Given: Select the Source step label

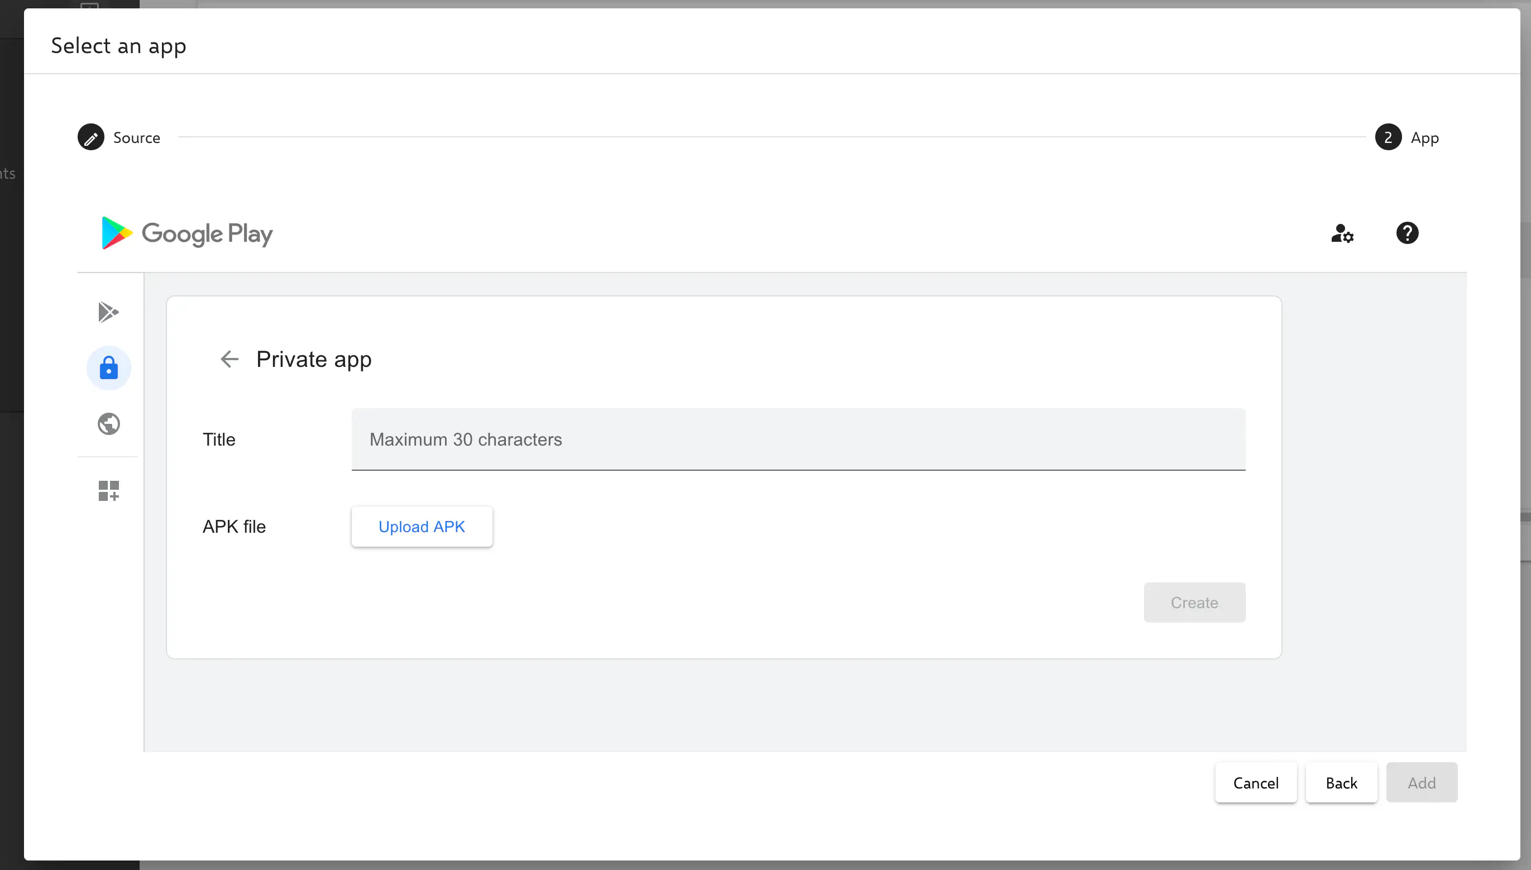Looking at the screenshot, I should (137, 137).
